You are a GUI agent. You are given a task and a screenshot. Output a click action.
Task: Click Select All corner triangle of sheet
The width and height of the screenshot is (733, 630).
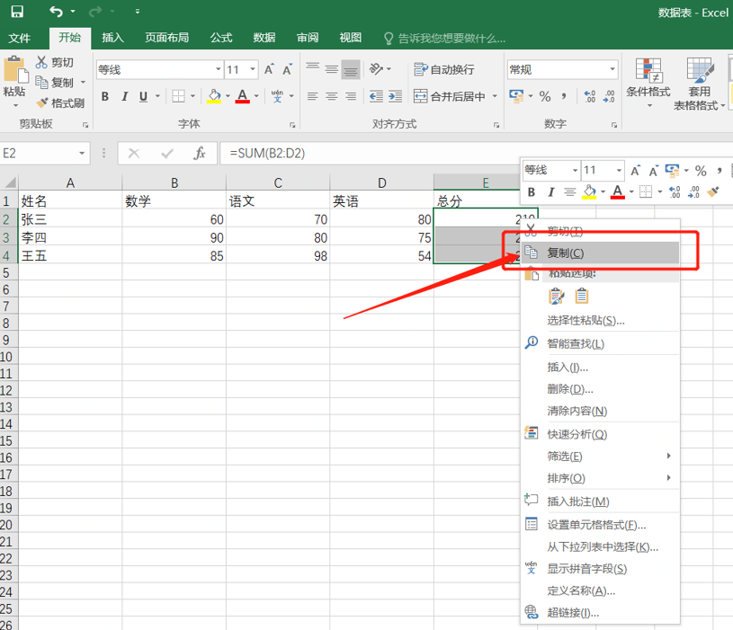tap(10, 182)
